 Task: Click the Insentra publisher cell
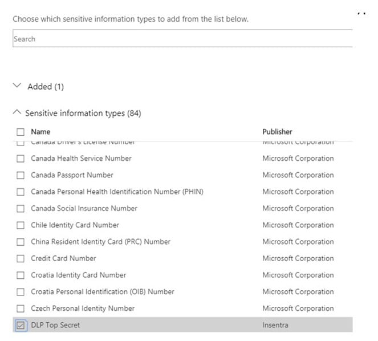[x=276, y=325]
